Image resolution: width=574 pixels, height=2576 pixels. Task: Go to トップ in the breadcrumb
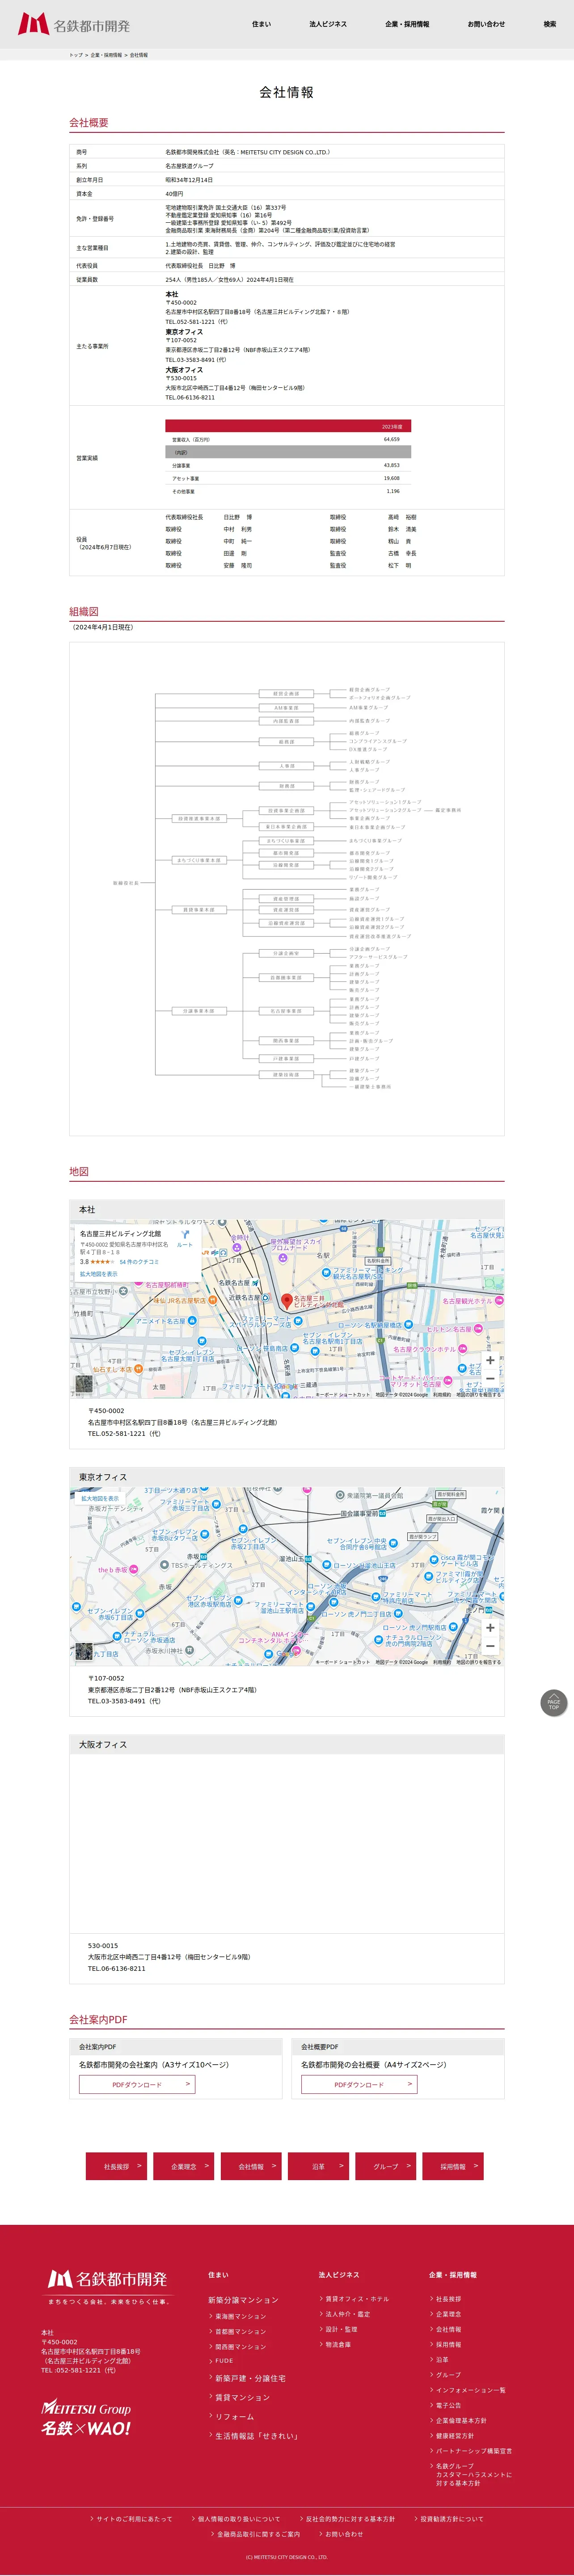click(x=76, y=55)
